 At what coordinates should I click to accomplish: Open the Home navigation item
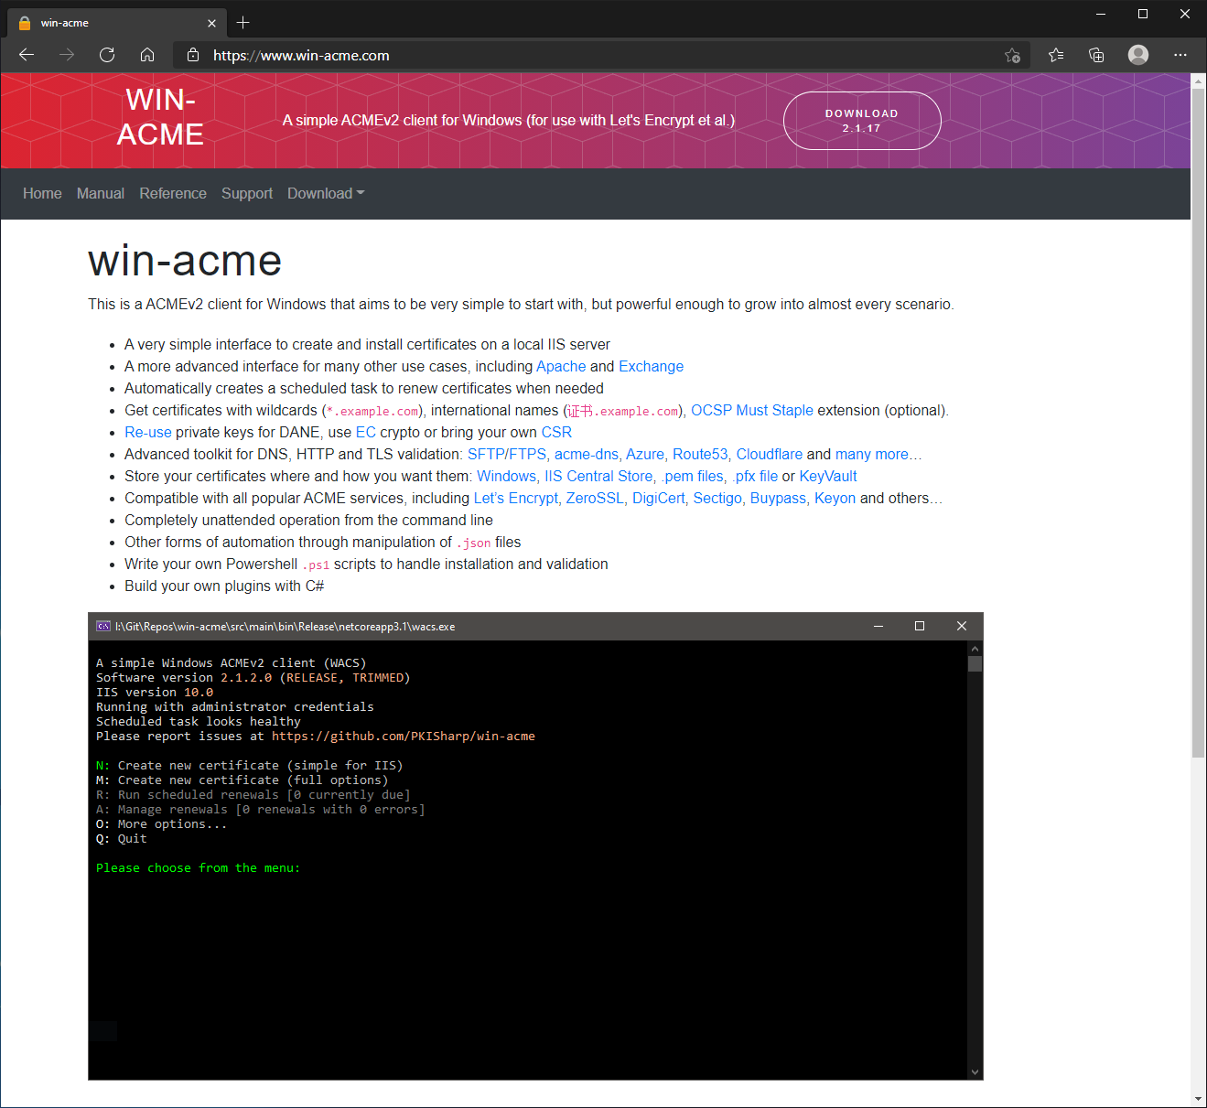click(42, 193)
